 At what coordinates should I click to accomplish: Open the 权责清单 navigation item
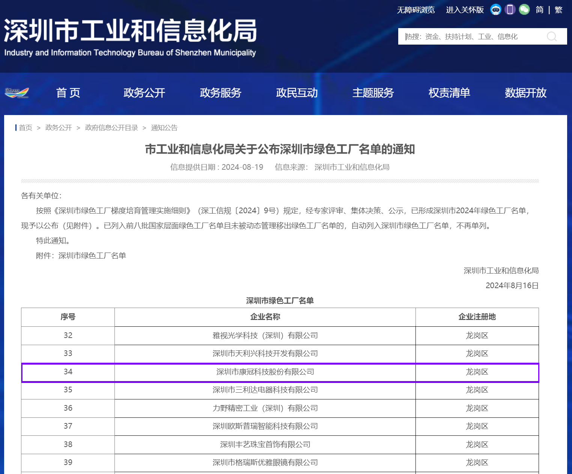click(449, 93)
